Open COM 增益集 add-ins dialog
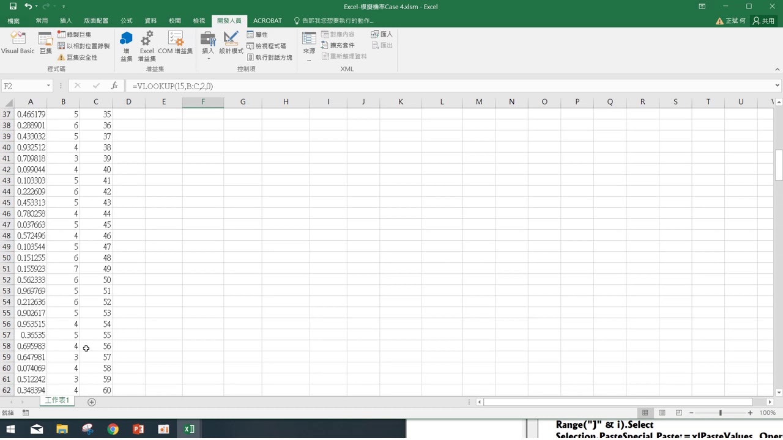Image resolution: width=783 pixels, height=440 pixels. pyautogui.click(x=176, y=43)
